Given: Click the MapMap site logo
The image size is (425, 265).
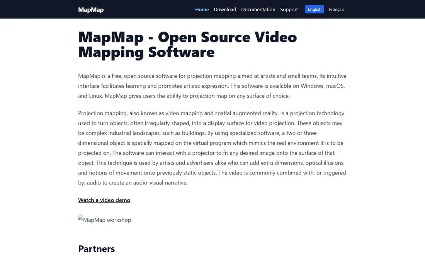Looking at the screenshot, I should [x=91, y=10].
